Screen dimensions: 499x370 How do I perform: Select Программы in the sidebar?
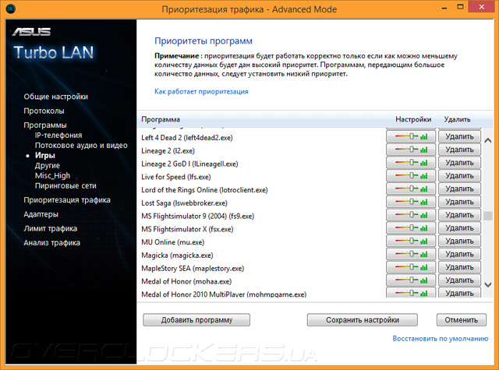point(45,125)
